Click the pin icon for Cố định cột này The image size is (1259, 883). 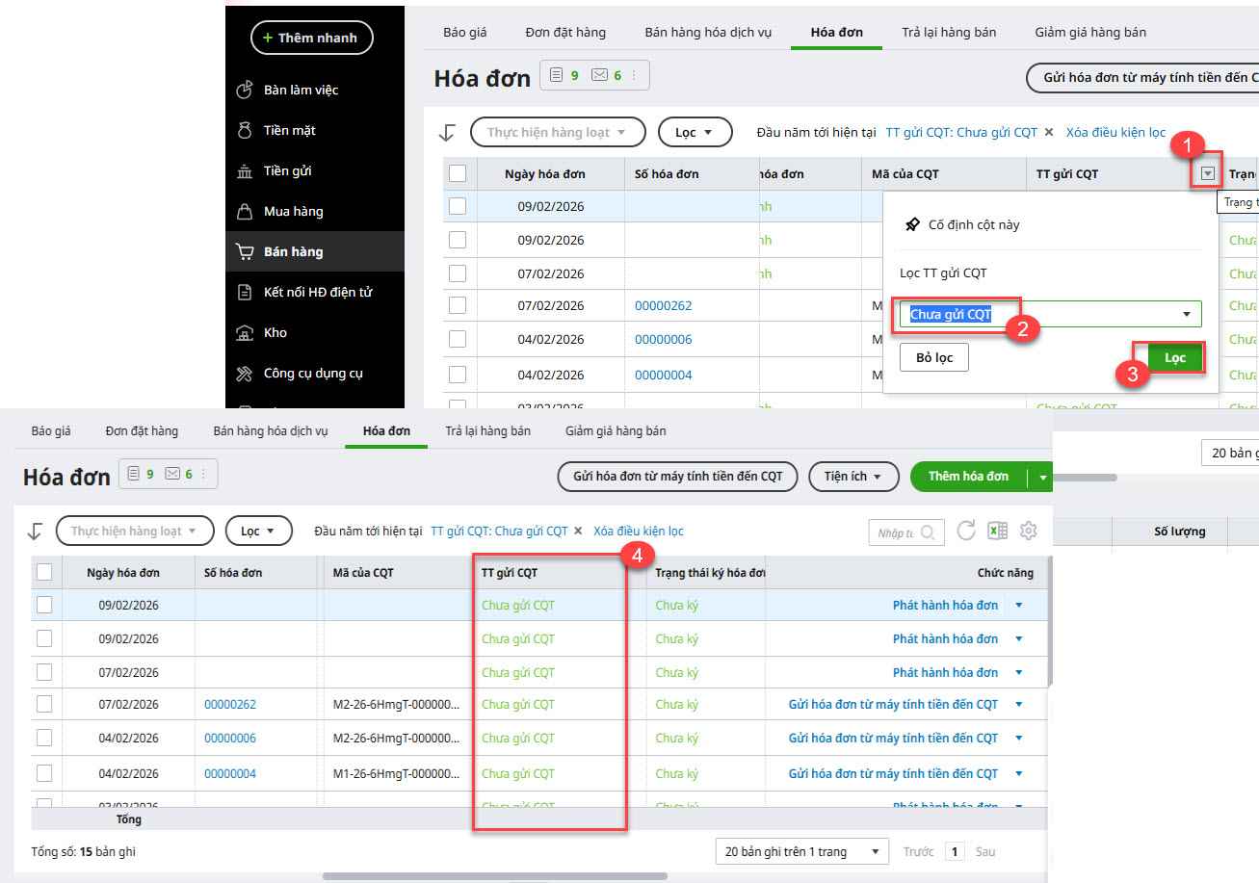tap(912, 224)
